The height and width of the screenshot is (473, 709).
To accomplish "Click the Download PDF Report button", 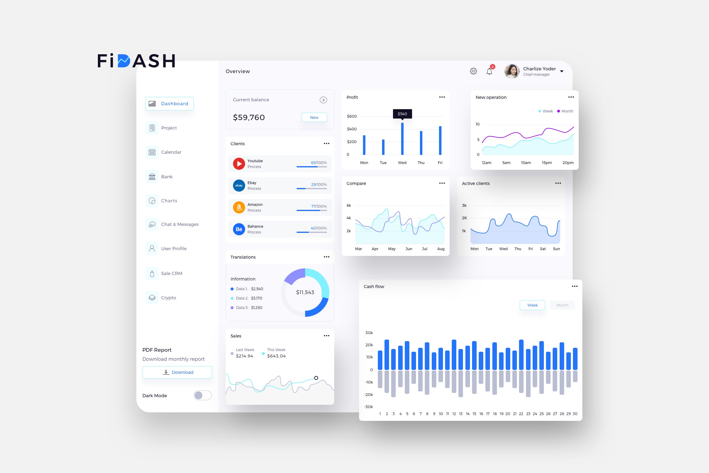I will tap(178, 372).
